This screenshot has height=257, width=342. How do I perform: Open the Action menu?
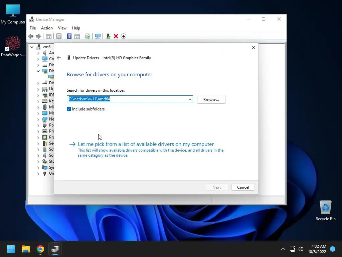point(47,28)
